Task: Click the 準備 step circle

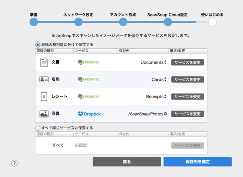Action: (x=34, y=22)
